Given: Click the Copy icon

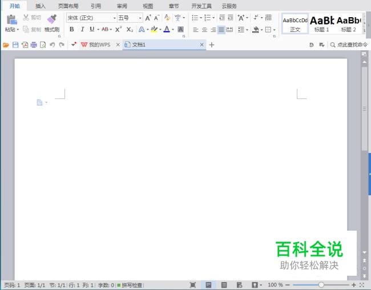Looking at the screenshot, I should pyautogui.click(x=26, y=29).
